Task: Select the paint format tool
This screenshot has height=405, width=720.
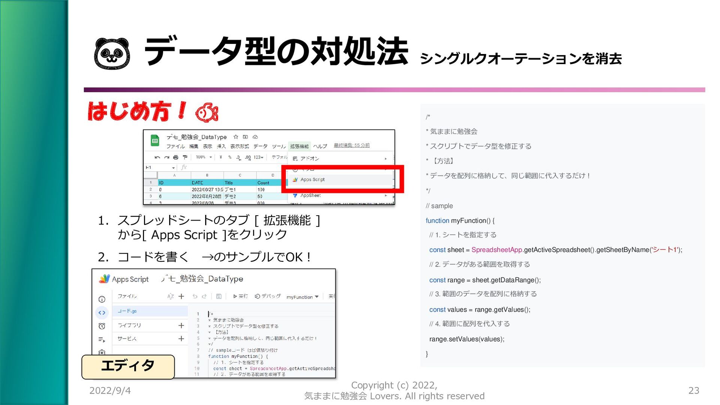Action: pos(185,157)
